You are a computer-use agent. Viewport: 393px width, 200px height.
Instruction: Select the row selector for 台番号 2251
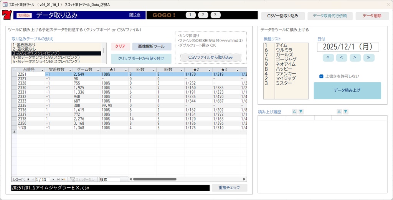point(14,74)
